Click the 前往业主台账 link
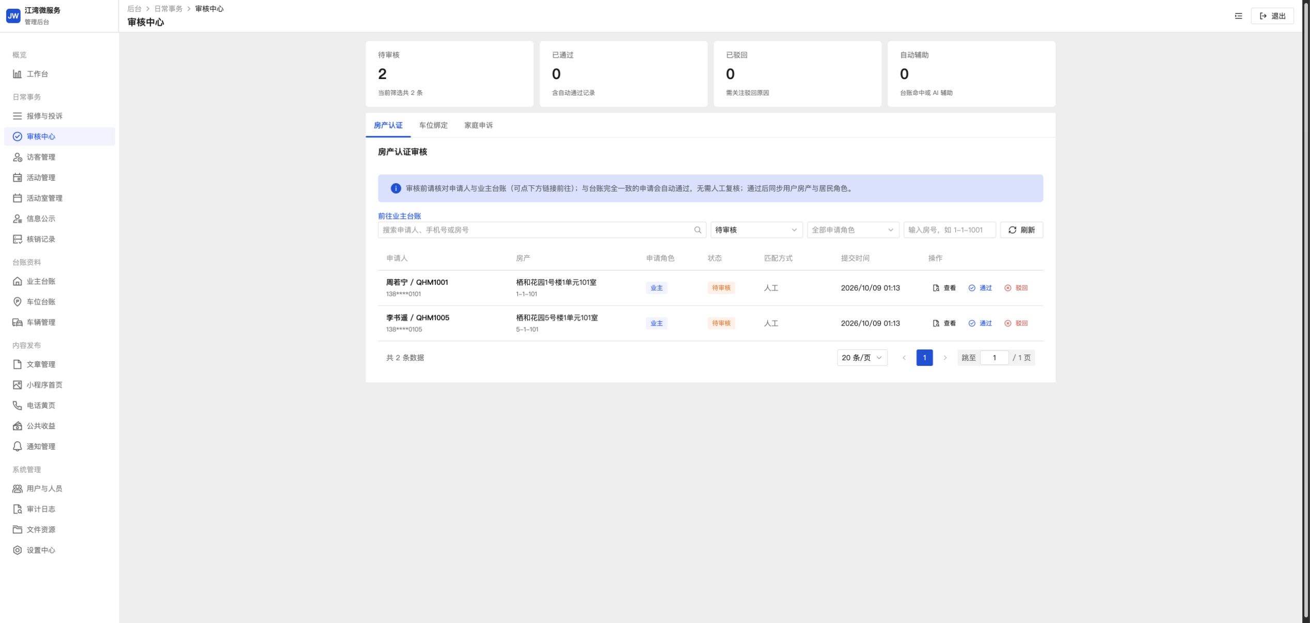The width and height of the screenshot is (1310, 623). pyautogui.click(x=399, y=216)
